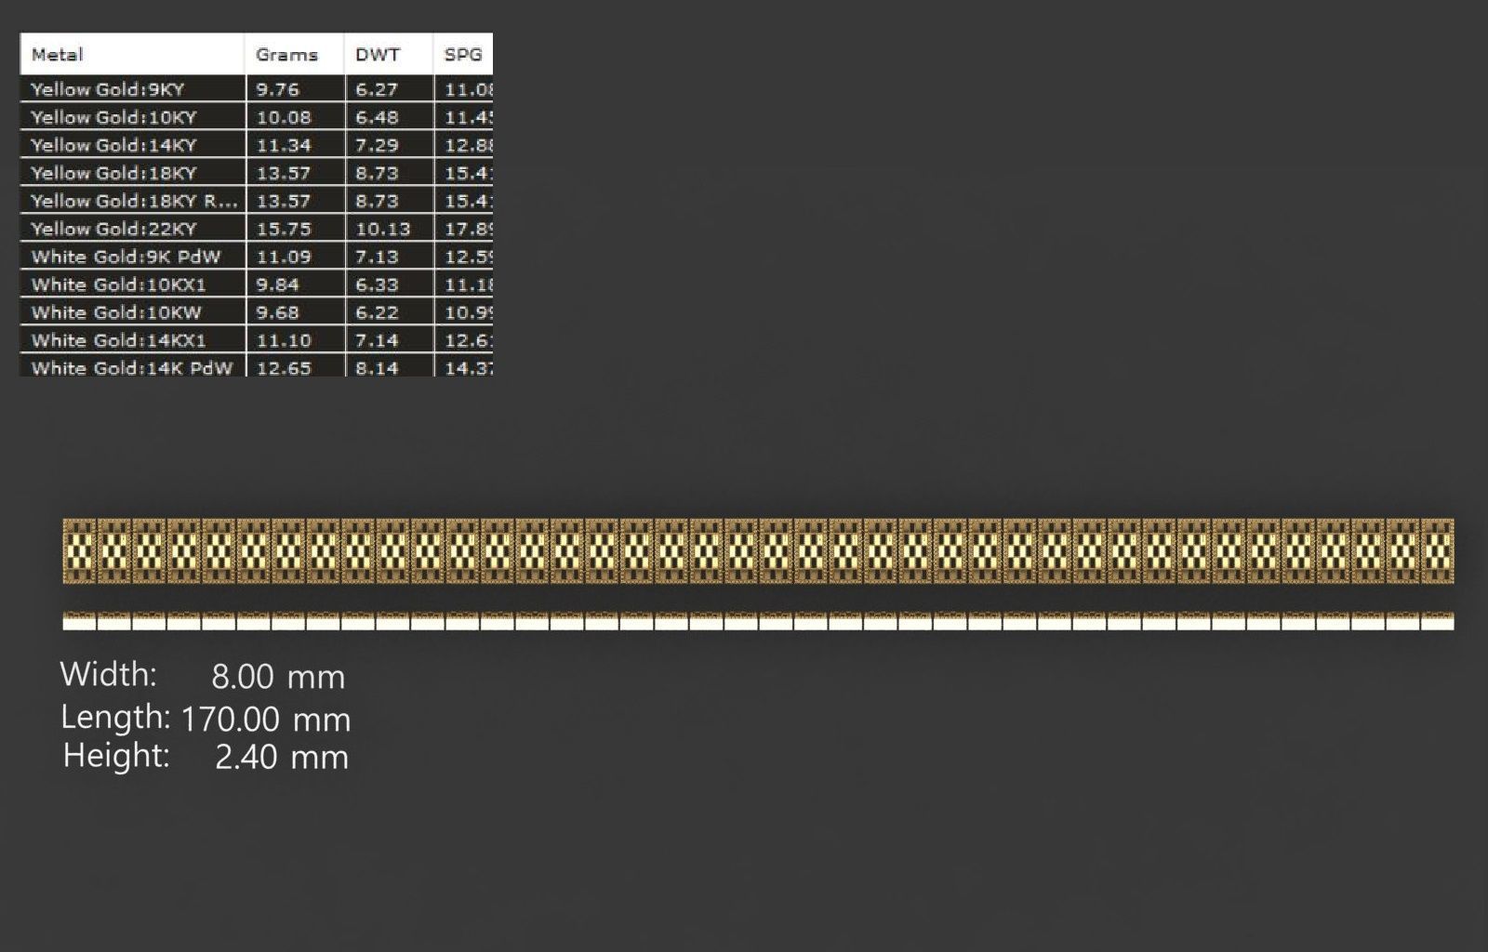Click the Height 2.40 mm value
This screenshot has width=1488, height=952.
coord(282,757)
